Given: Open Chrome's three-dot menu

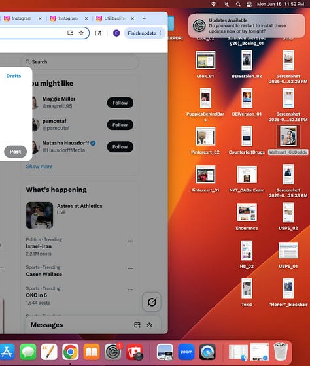Looking at the screenshot, I should point(160,33).
